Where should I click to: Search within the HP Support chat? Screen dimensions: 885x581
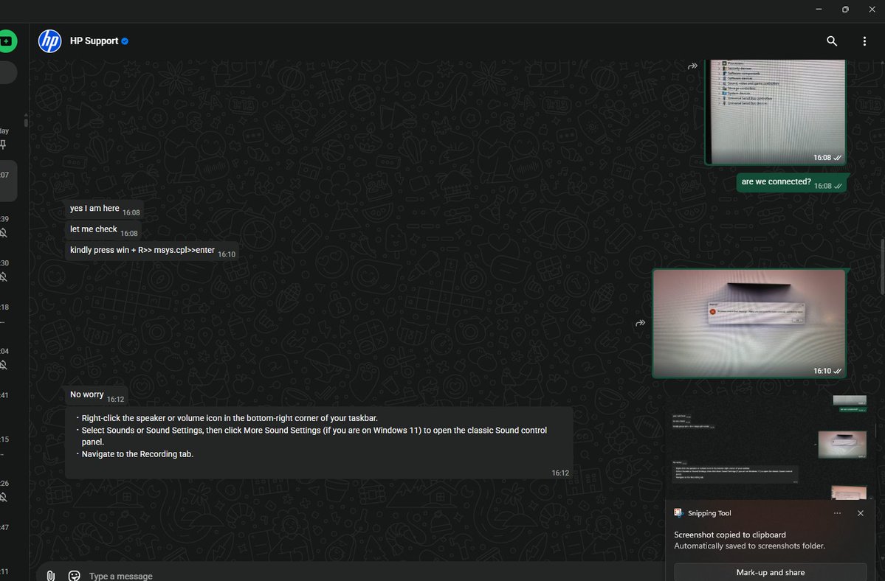pyautogui.click(x=831, y=41)
